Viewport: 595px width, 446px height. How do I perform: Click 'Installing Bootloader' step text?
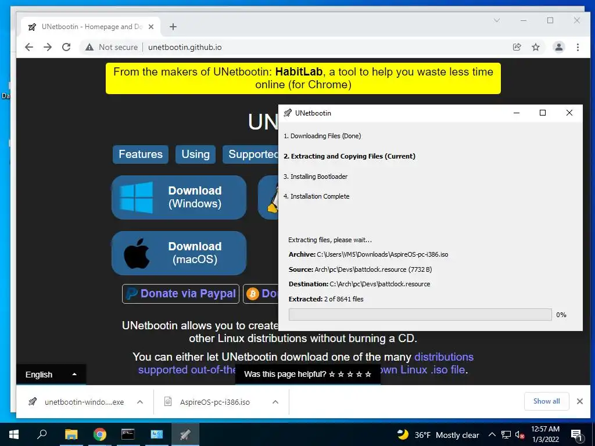pos(316,177)
